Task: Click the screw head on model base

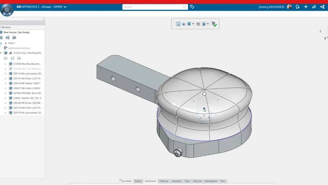Action: click(x=178, y=152)
